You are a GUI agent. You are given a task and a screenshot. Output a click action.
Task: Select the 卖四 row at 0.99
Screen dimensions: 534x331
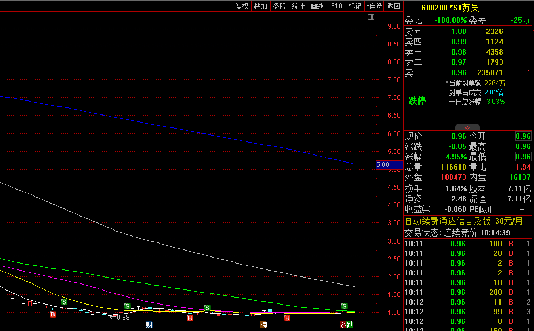468,42
